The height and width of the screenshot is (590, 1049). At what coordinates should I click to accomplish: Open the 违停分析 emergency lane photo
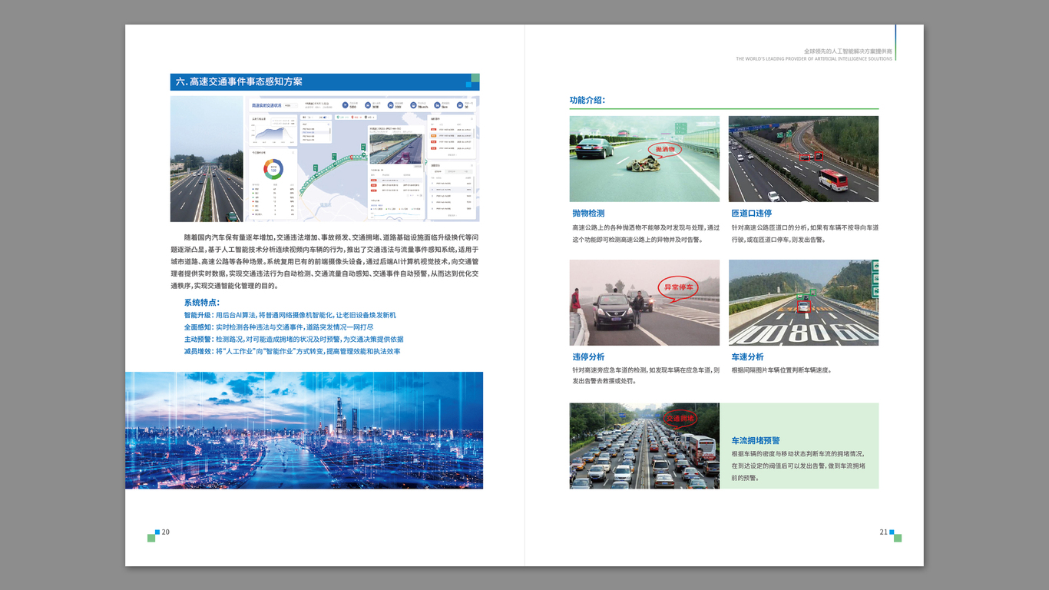click(644, 303)
